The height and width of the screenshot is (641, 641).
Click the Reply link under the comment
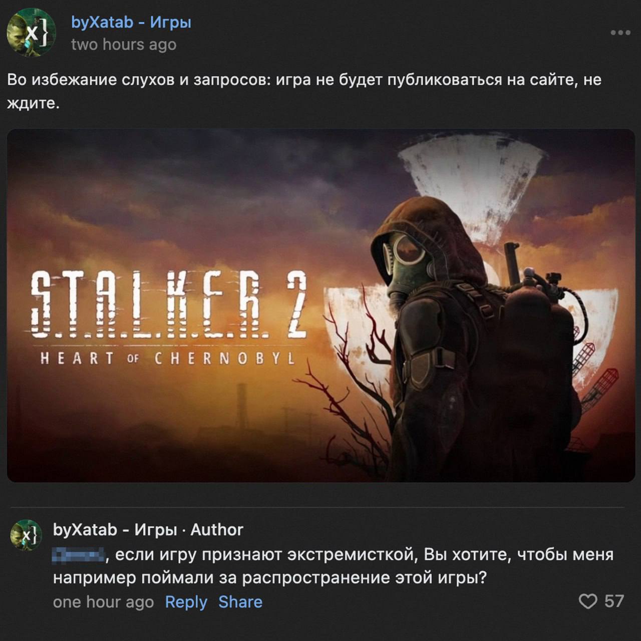click(186, 601)
